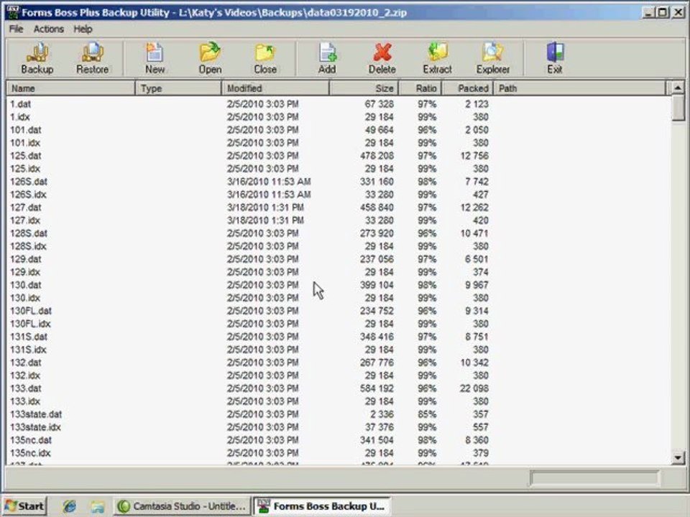
Task: Click the 85% ratio value
Action: click(427, 414)
